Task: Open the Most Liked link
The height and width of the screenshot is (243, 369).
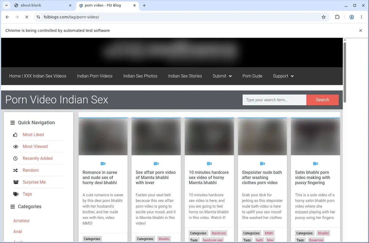Action: click(x=33, y=135)
